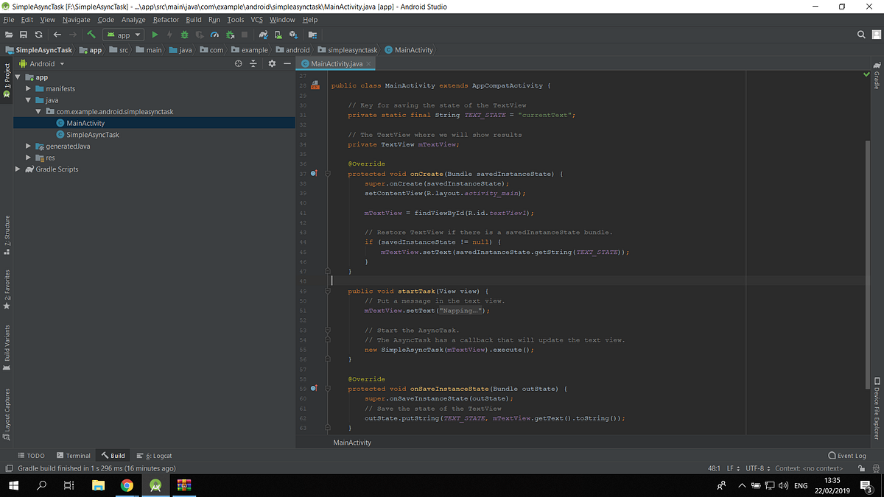
Task: Open the Event Log button
Action: click(x=847, y=456)
